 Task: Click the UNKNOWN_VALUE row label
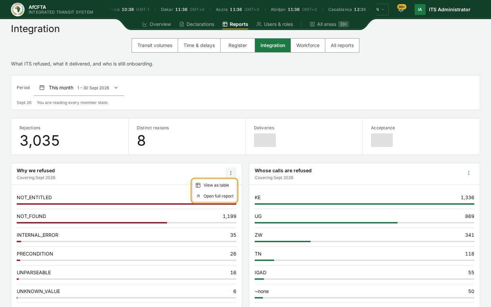click(39, 291)
